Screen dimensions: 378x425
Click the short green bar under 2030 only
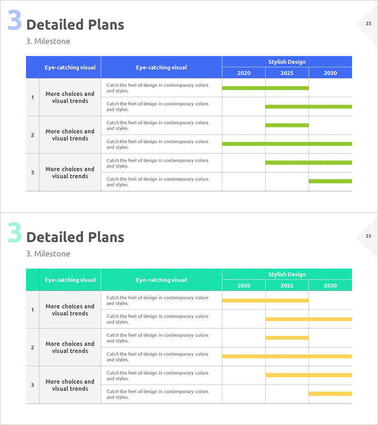click(x=330, y=181)
